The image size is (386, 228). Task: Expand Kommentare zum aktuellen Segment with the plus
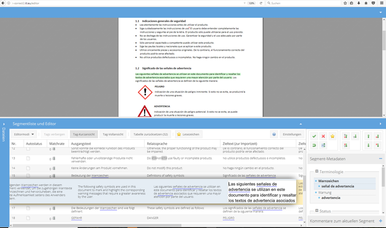click(381, 221)
